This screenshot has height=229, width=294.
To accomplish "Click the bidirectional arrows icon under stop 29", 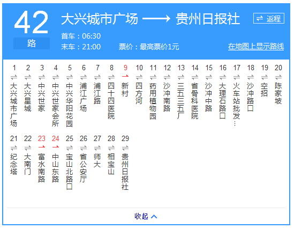I will 125,148.
